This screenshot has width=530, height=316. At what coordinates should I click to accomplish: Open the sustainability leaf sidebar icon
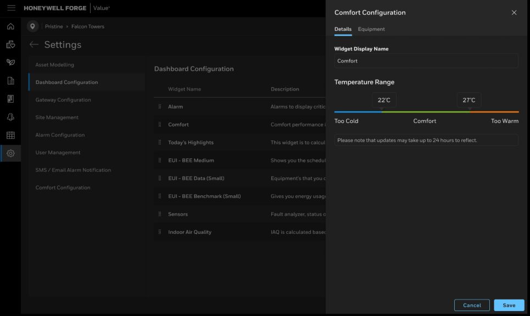[10, 63]
